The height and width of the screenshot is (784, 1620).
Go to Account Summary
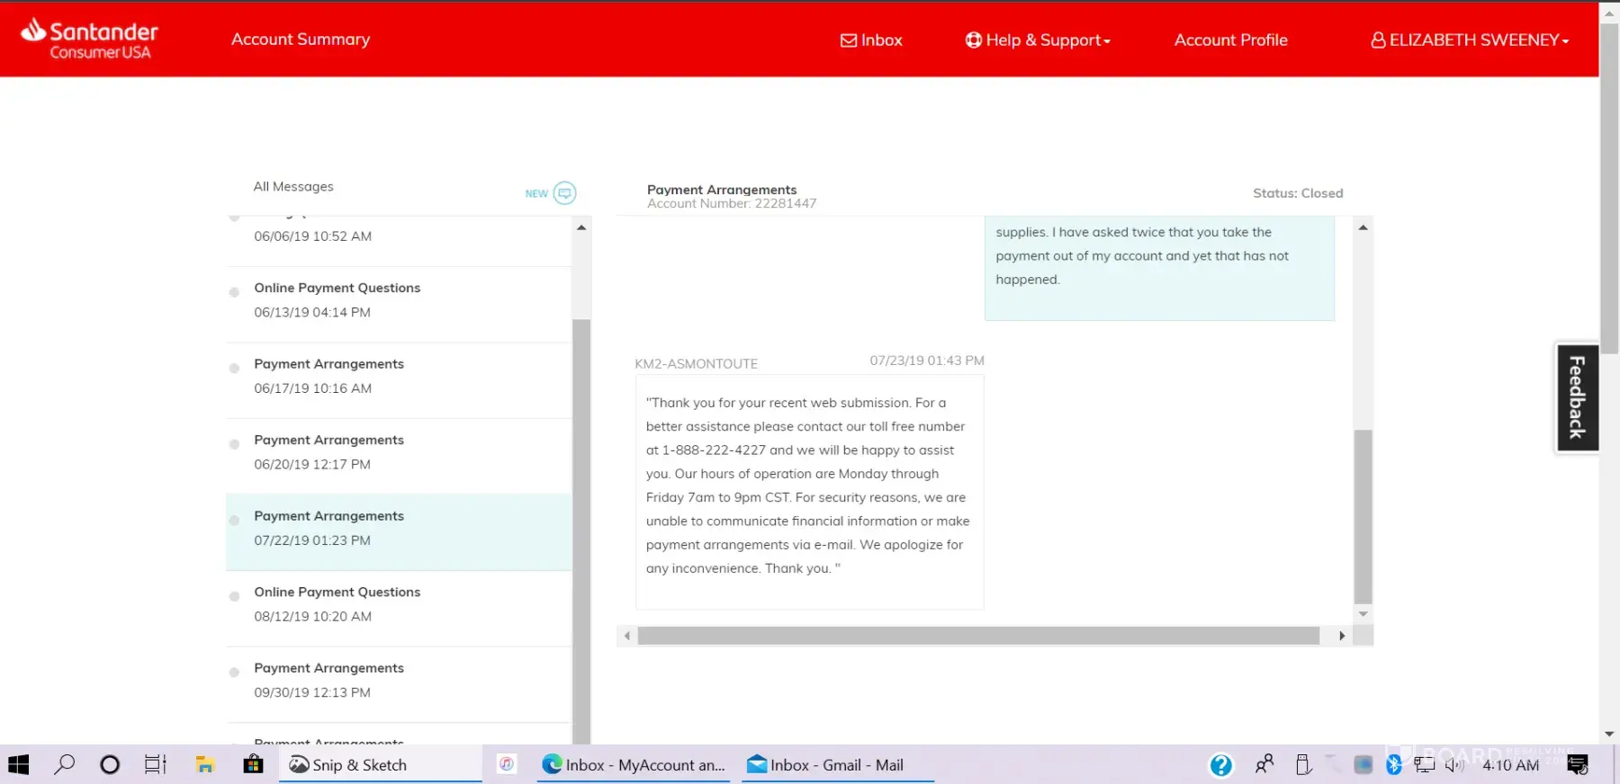[301, 40]
